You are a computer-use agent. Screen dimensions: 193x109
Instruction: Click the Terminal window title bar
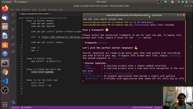coord(134,15)
